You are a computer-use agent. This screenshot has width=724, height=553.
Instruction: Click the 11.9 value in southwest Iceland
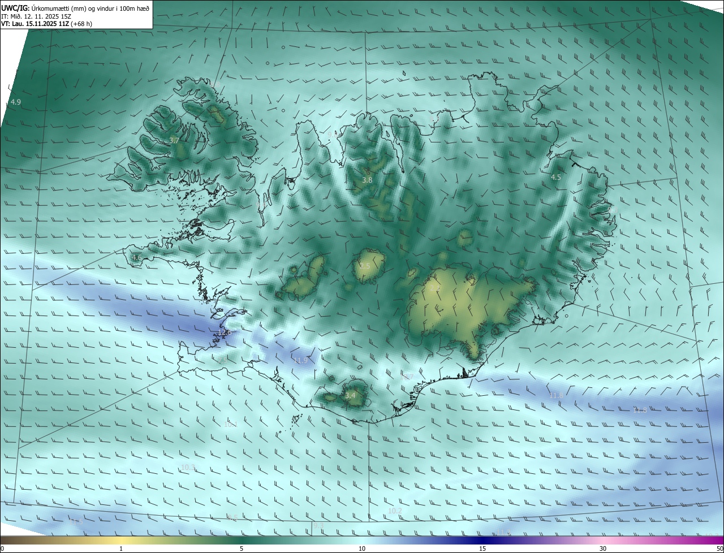coord(300,360)
